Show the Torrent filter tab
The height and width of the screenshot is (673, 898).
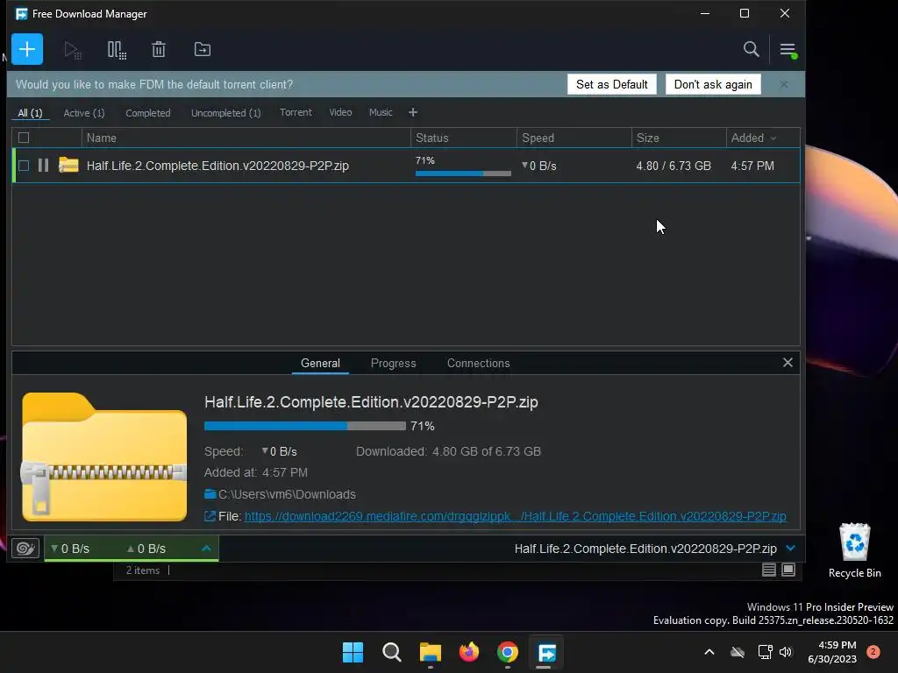[296, 113]
